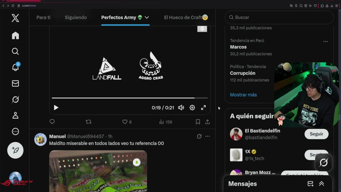Image resolution: width=341 pixels, height=192 pixels.
Task: Open Grok icon in the left sidebar
Action: tap(15, 99)
